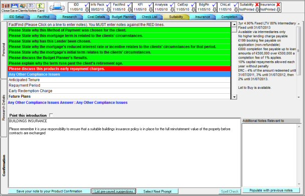Switch to the Cost Details tab
305x196 pixels.
(x=96, y=17)
